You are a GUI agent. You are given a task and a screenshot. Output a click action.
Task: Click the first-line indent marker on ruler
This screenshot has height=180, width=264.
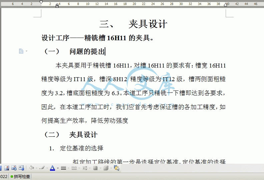click(41, 2)
